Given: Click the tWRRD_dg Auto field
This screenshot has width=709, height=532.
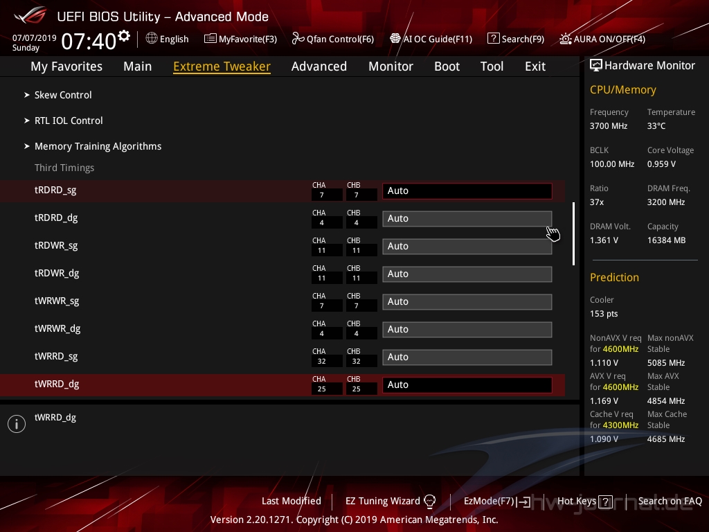Looking at the screenshot, I should click(x=467, y=384).
